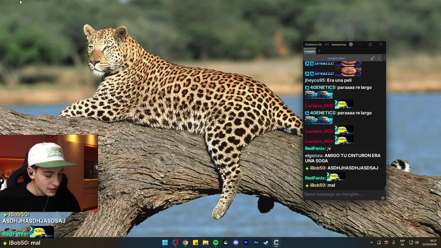441x248 pixels.
Task: Open Steam from the taskbar
Action: click(x=266, y=243)
